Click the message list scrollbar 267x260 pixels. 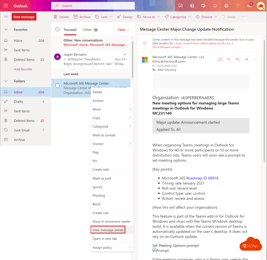click(x=132, y=60)
